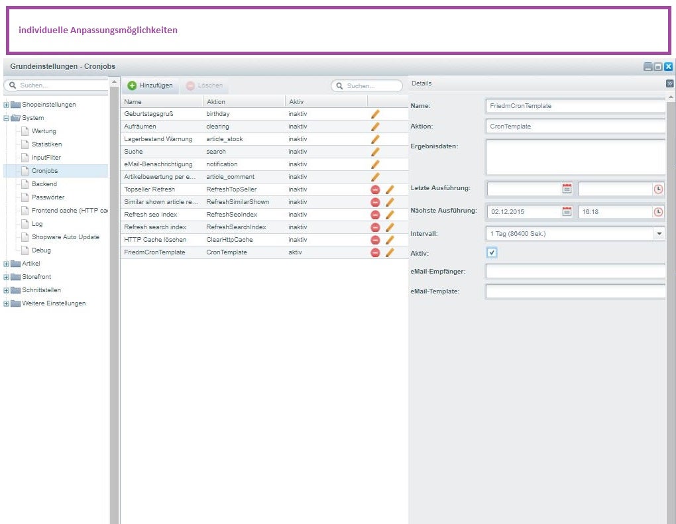Open the Debug tree entry
The width and height of the screenshot is (676, 524).
[41, 250]
